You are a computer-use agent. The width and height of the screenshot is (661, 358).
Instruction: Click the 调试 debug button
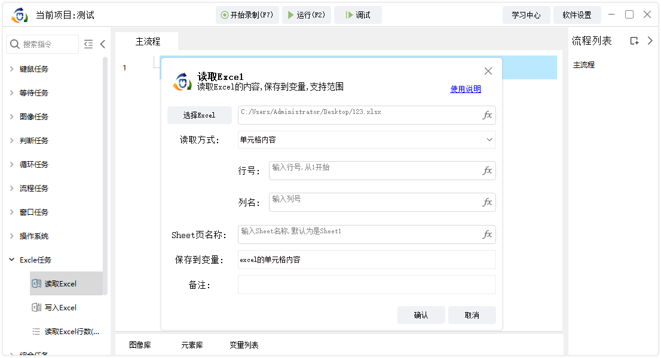(x=358, y=15)
